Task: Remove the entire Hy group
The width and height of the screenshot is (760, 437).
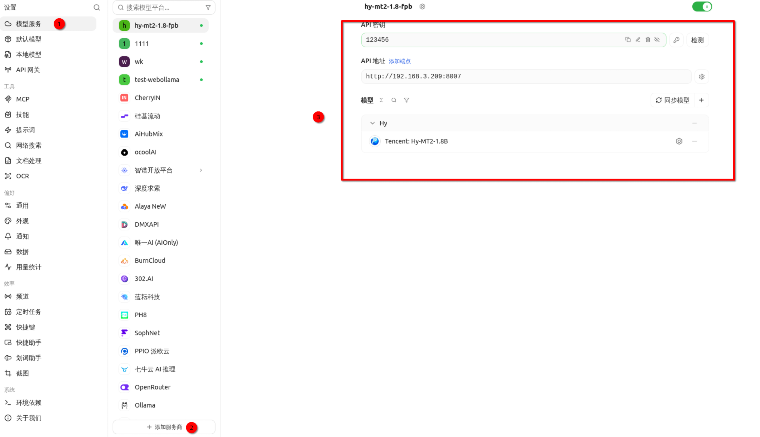Action: click(x=694, y=123)
